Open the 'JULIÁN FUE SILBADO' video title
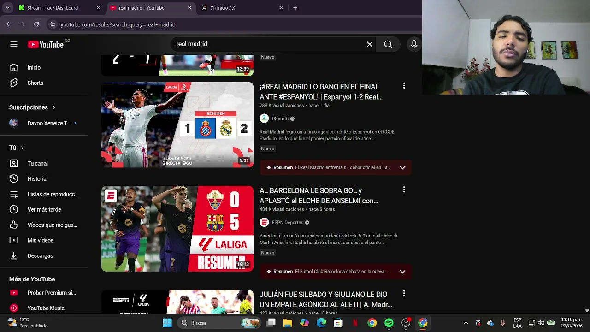The height and width of the screenshot is (332, 590). pos(326,300)
